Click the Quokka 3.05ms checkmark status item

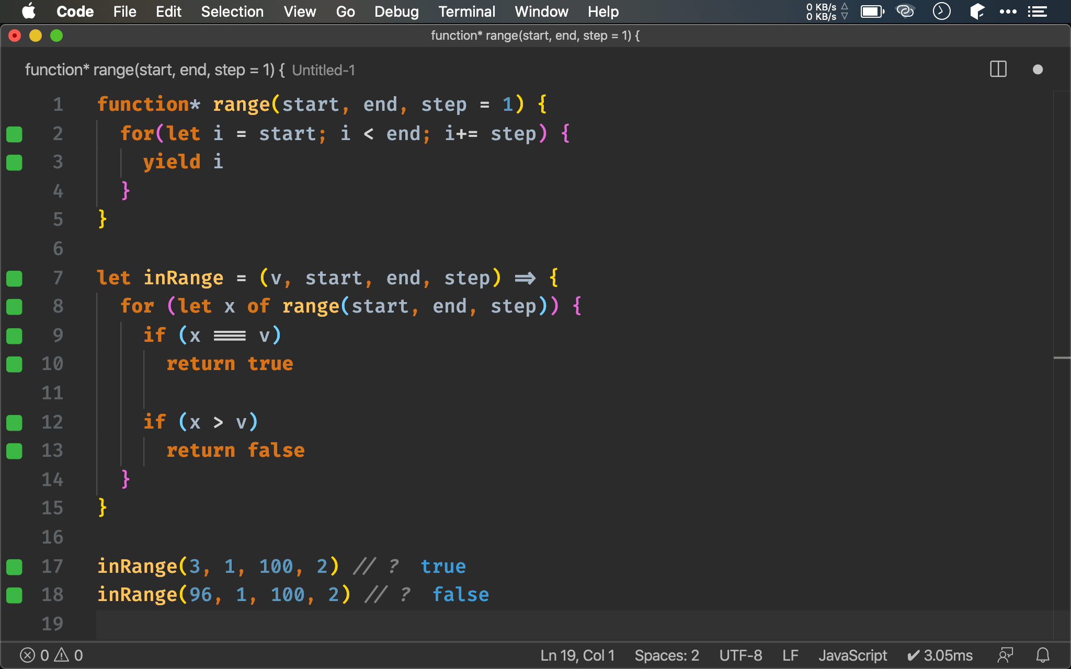(x=940, y=655)
